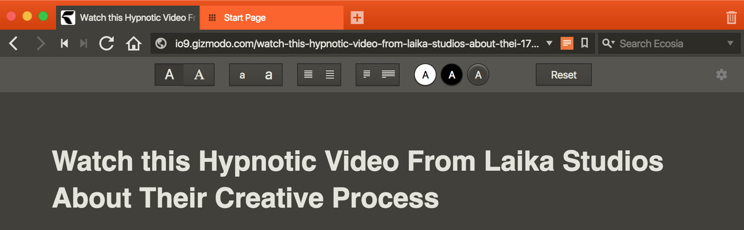
Task: Toggle the orange Reader View icon
Action: [567, 43]
